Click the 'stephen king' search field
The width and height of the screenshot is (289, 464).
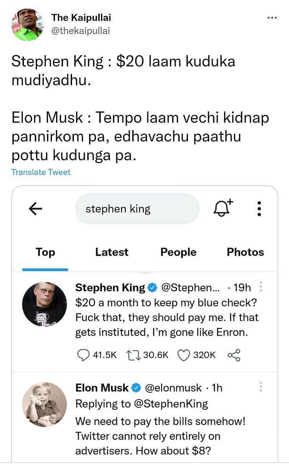(x=137, y=209)
